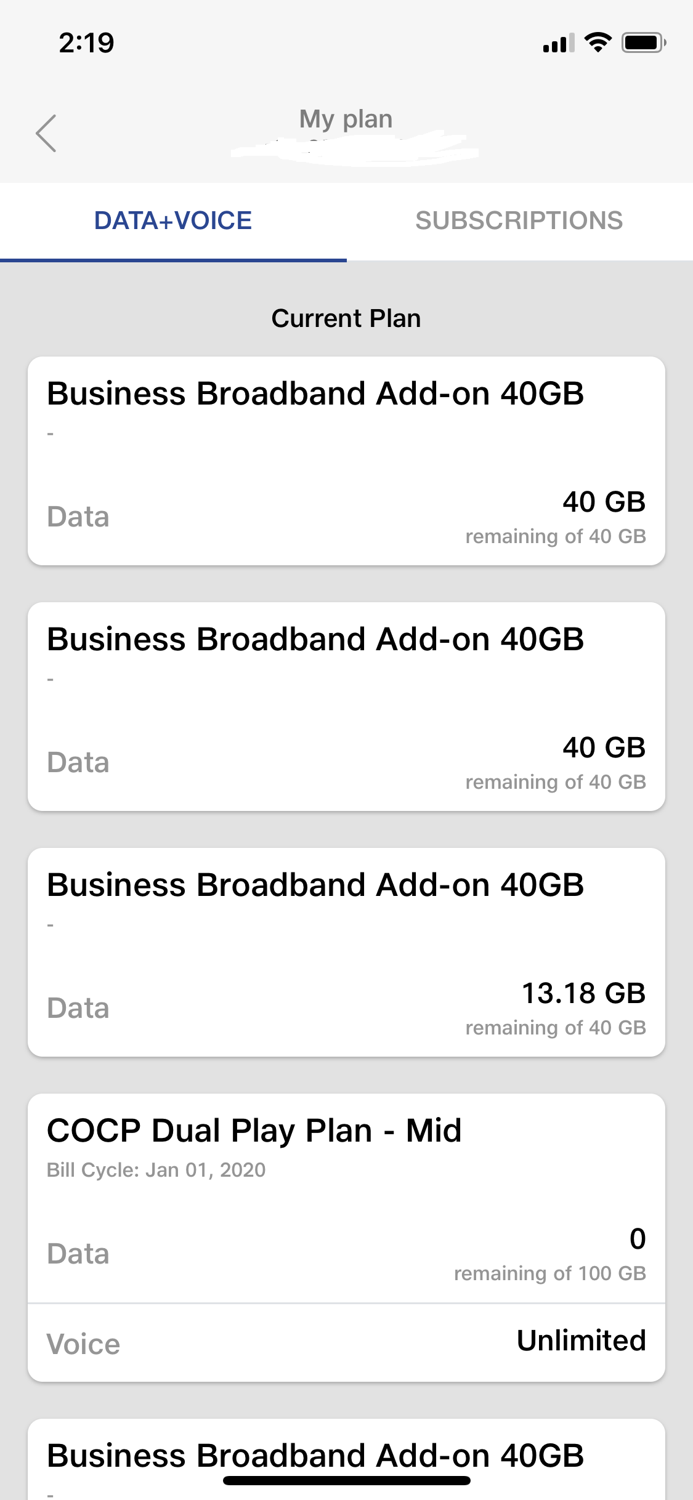Tap the Bill Cycle Jan 01, 2020 text
The width and height of the screenshot is (693, 1500).
click(156, 1170)
